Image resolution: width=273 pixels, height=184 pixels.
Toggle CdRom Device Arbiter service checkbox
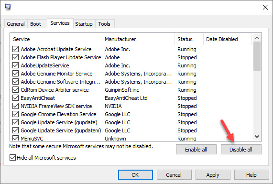15,90
